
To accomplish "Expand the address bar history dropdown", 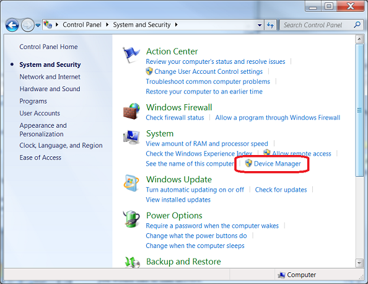I will pyautogui.click(x=260, y=25).
